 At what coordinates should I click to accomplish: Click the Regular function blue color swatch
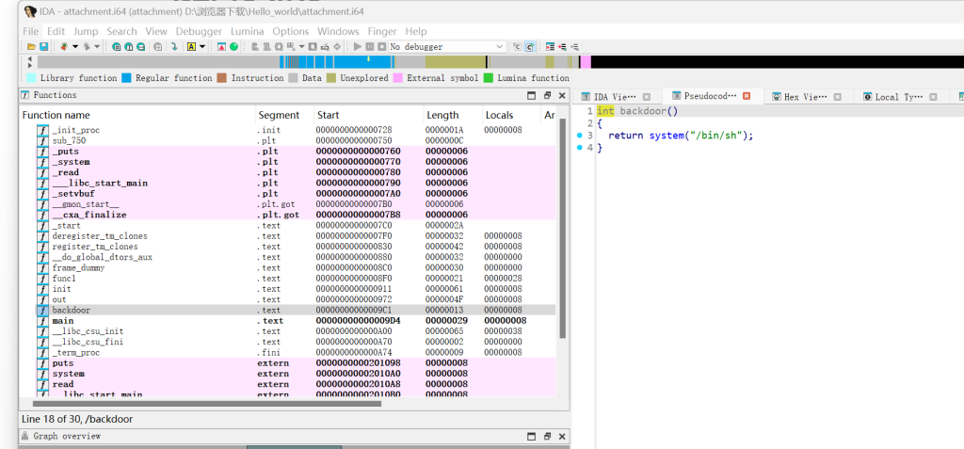126,78
